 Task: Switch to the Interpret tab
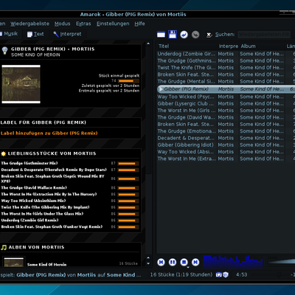click(67, 34)
